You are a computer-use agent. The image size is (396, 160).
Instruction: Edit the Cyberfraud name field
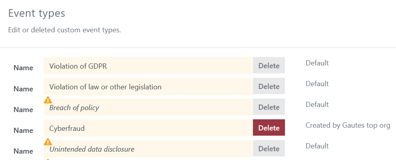[x=148, y=128]
